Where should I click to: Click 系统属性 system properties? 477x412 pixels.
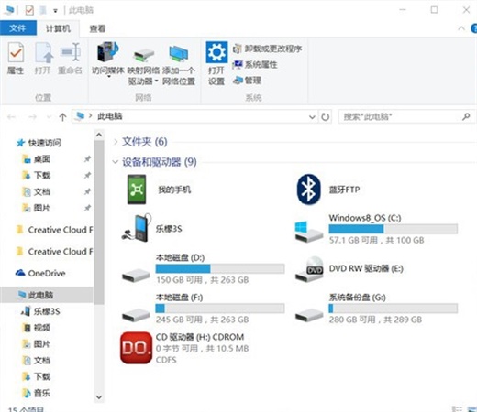(255, 65)
